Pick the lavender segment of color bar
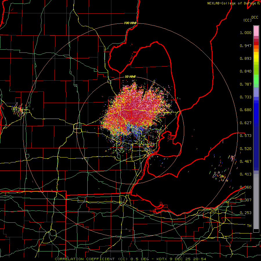This screenshot has width=261, height=261. (x=256, y=92)
